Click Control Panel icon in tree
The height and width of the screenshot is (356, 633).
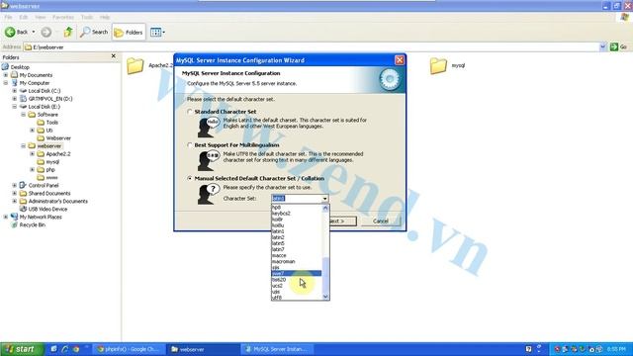23,185
